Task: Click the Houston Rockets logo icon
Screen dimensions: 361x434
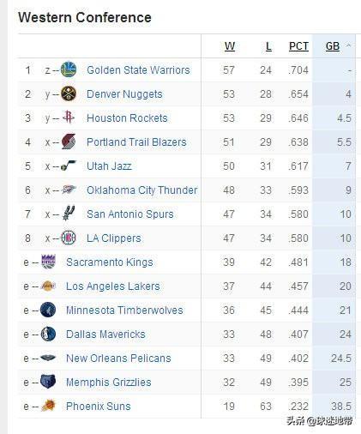Action: [69, 118]
